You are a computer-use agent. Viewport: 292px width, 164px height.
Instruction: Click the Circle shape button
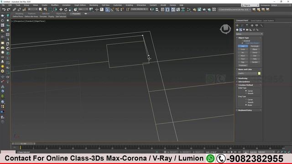tap(243, 49)
